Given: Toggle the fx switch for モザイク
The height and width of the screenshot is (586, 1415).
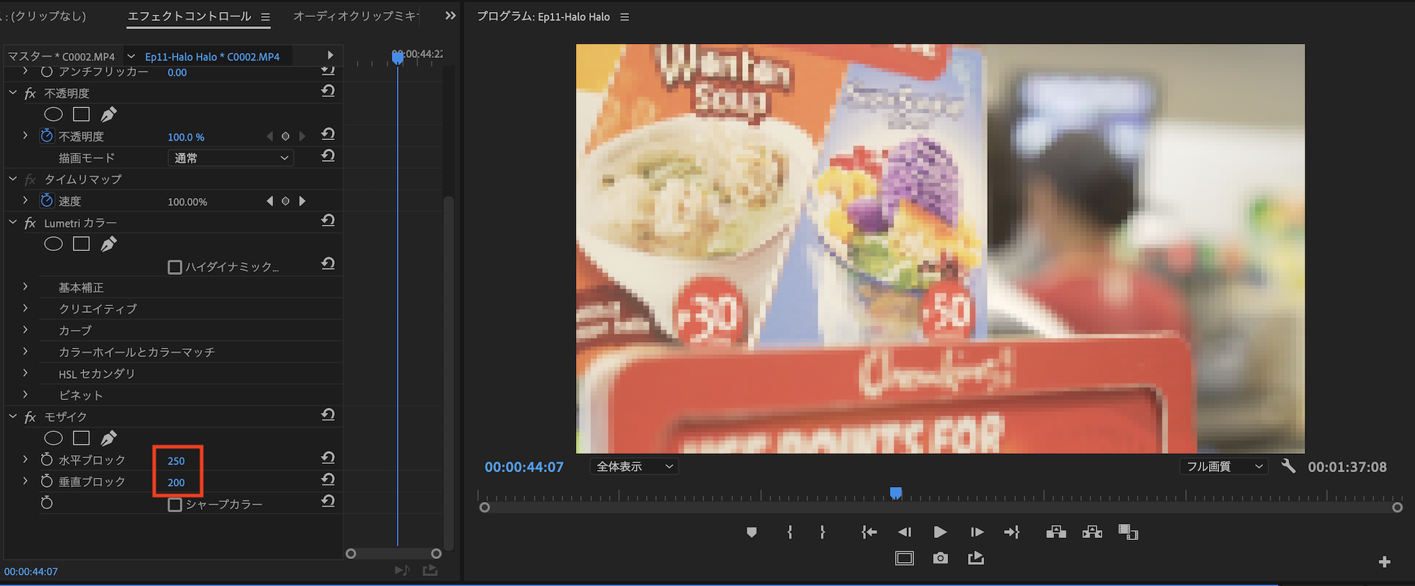Looking at the screenshot, I should tap(30, 417).
